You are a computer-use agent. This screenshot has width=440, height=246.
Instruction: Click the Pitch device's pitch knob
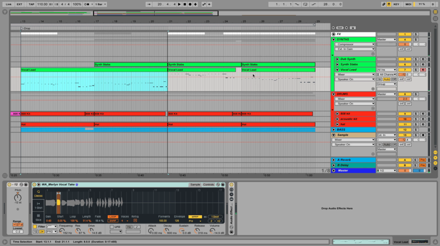tap(18, 198)
